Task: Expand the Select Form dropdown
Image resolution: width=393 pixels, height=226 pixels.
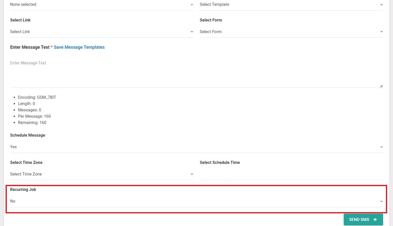Action: tap(291, 32)
